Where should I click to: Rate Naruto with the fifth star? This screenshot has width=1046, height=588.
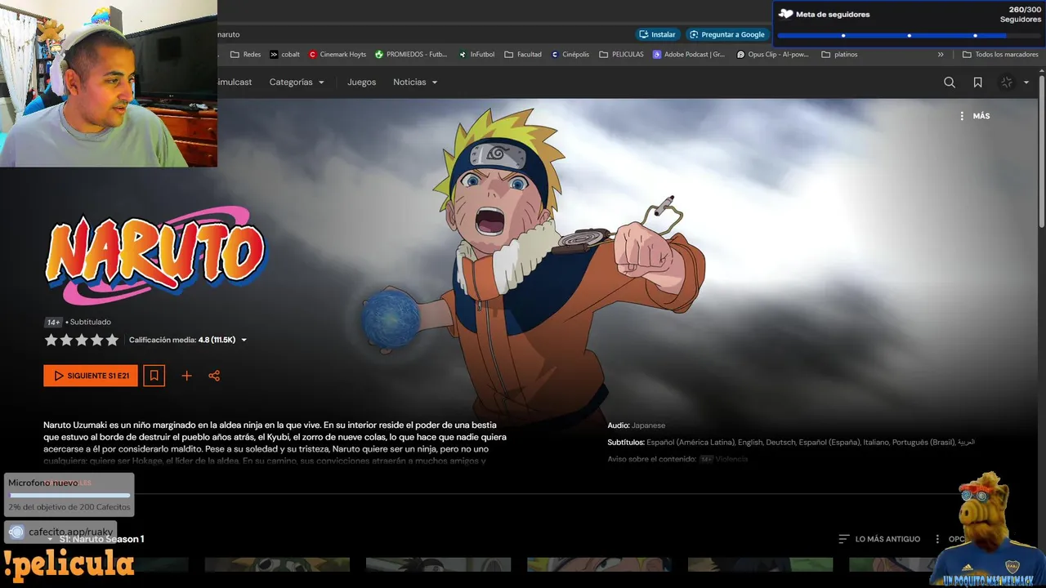pyautogui.click(x=113, y=340)
